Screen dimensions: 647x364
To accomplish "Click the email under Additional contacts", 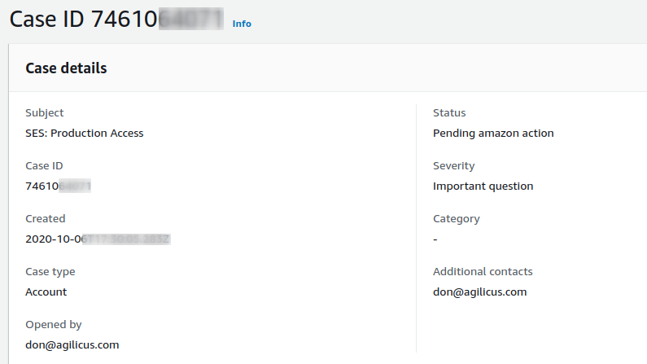I will (480, 292).
